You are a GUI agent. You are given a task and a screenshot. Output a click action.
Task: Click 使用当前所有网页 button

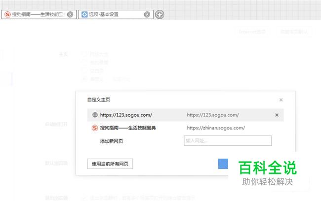pyautogui.click(x=110, y=164)
